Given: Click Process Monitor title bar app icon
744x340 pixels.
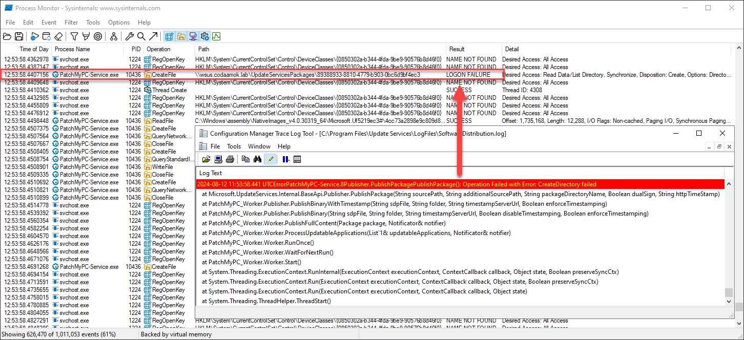Looking at the screenshot, I should pyautogui.click(x=9, y=8).
